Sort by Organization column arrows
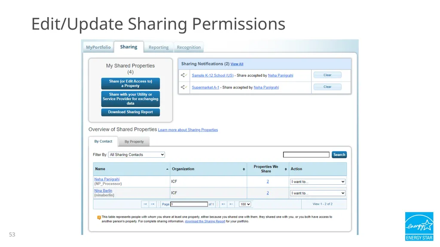This screenshot has height=247, width=440. (244, 169)
